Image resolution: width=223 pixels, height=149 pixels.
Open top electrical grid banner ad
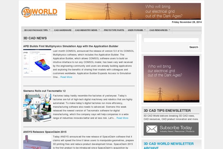point(133,11)
